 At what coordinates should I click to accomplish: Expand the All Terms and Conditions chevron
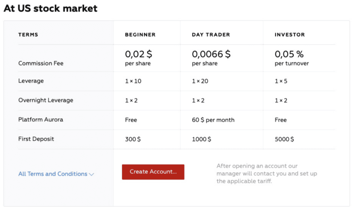coord(91,174)
